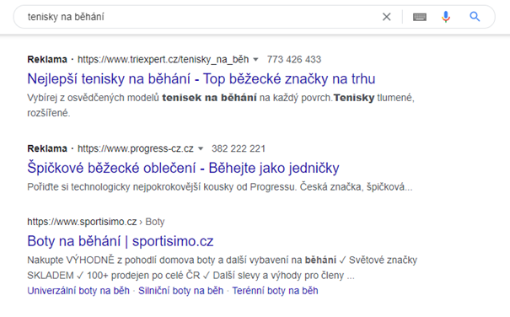The width and height of the screenshot is (510, 317).
Task: Open the on-screen keyboard input tool
Action: pyautogui.click(x=420, y=17)
